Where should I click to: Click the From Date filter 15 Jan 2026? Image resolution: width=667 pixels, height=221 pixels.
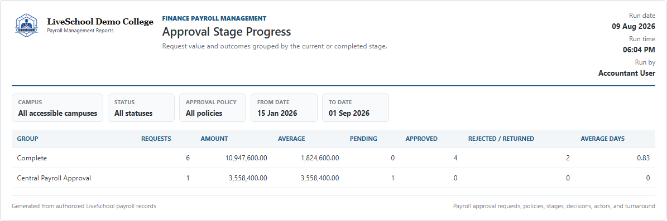(284, 108)
